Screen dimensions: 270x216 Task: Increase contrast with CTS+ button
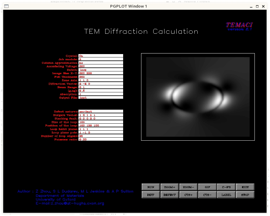pyautogui.click(x=189, y=195)
